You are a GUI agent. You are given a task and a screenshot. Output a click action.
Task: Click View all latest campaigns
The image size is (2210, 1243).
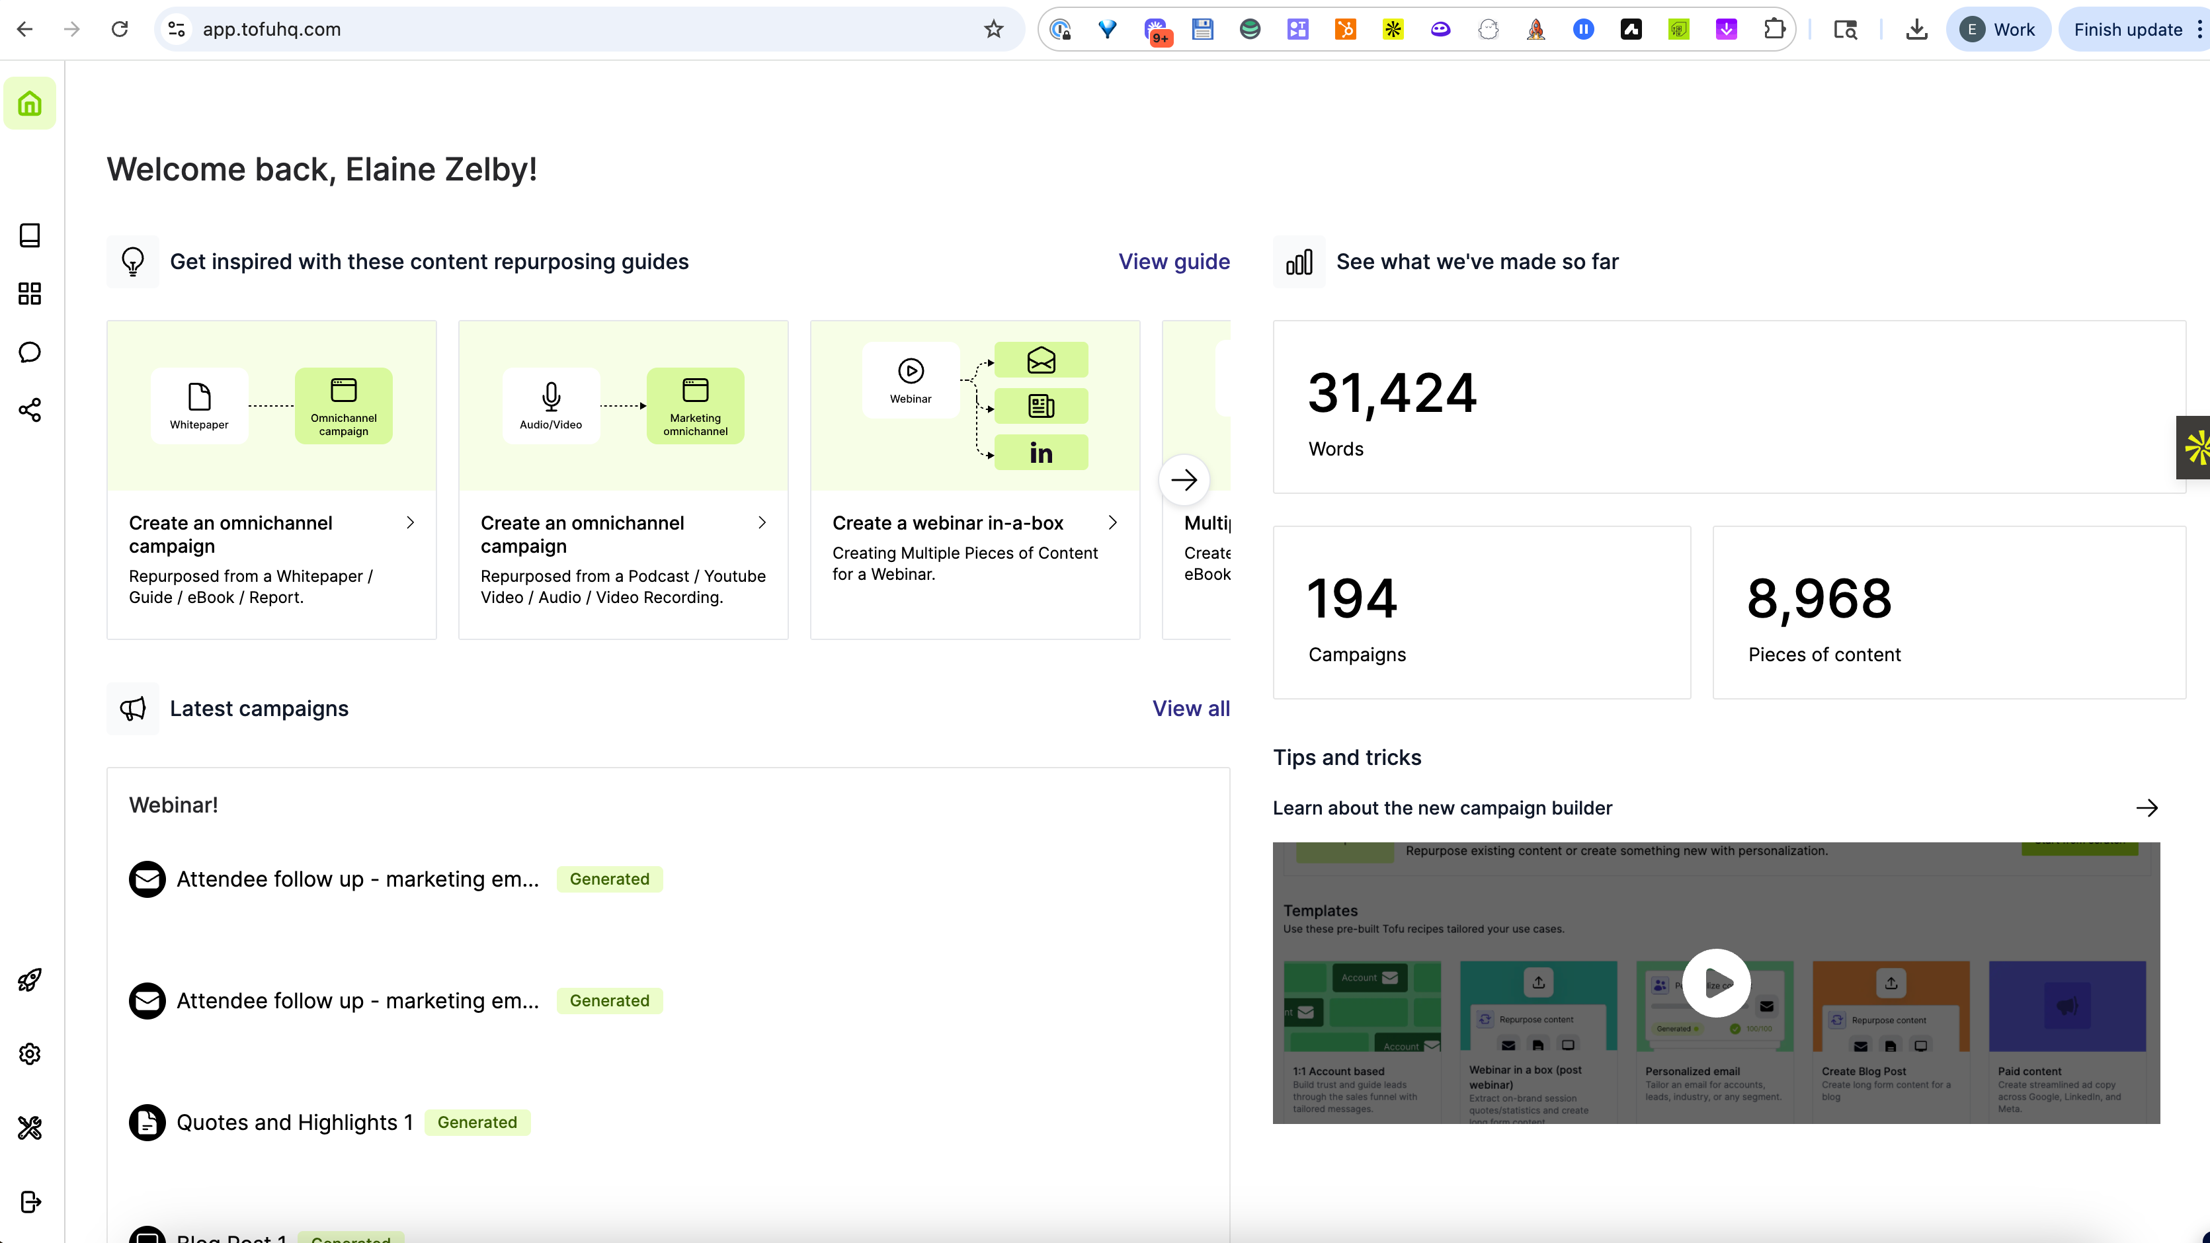tap(1191, 709)
